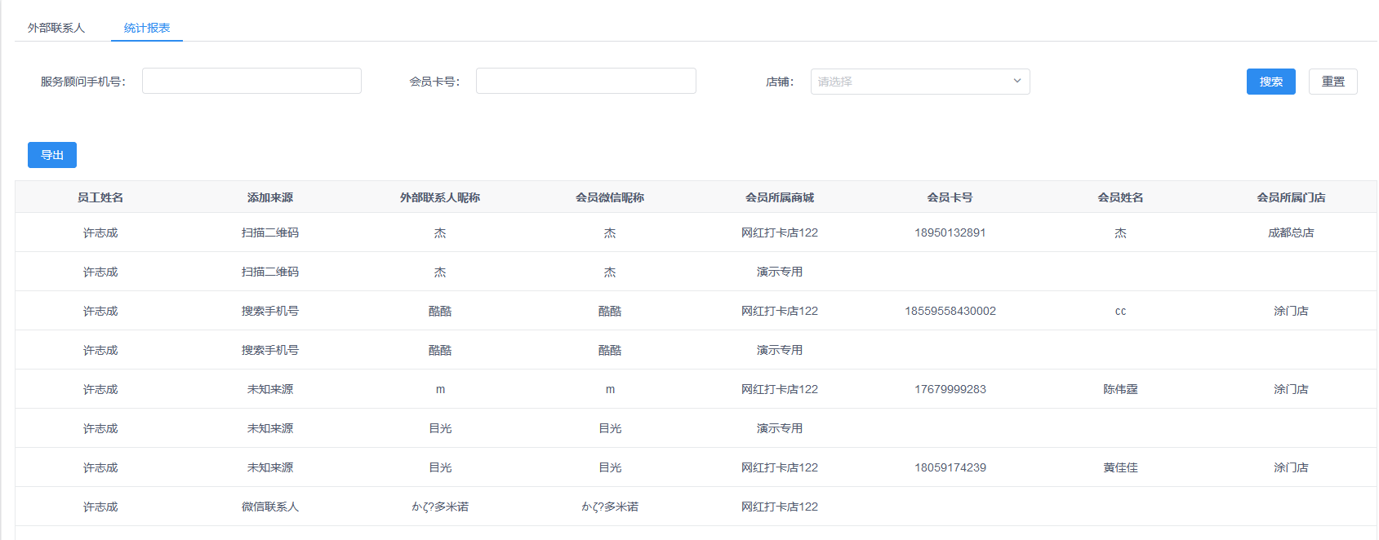Select the 统计报表 tab
The image size is (1379, 540).
point(147,28)
